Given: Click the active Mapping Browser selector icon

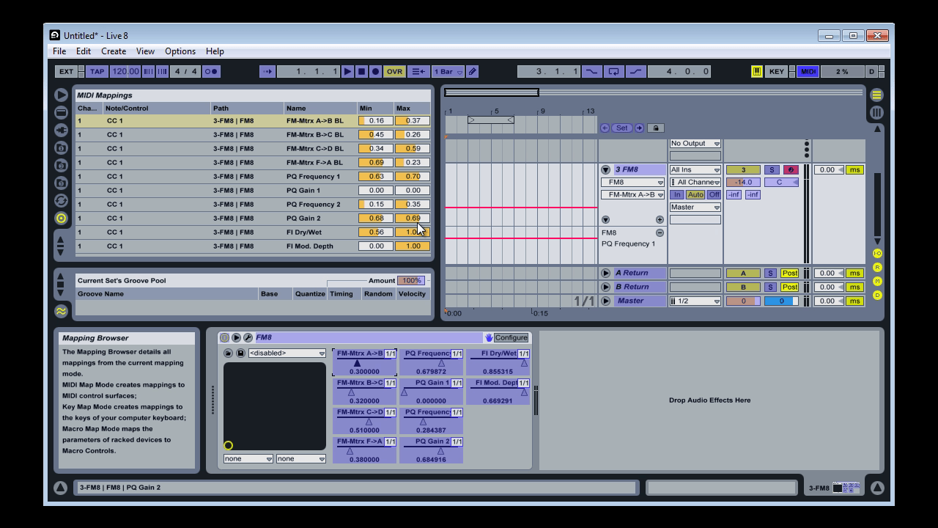Looking at the screenshot, I should pyautogui.click(x=61, y=218).
